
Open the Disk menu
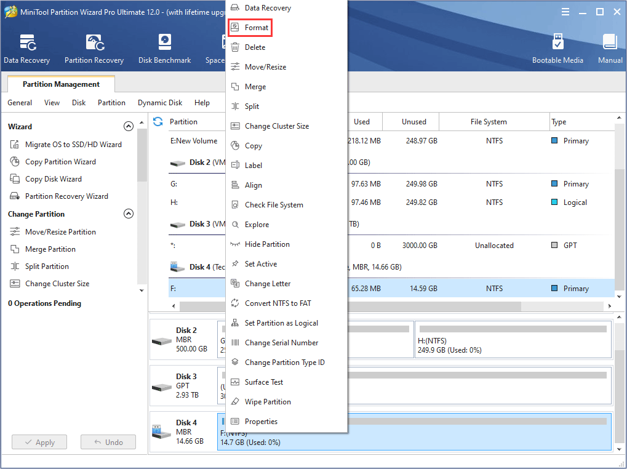79,103
